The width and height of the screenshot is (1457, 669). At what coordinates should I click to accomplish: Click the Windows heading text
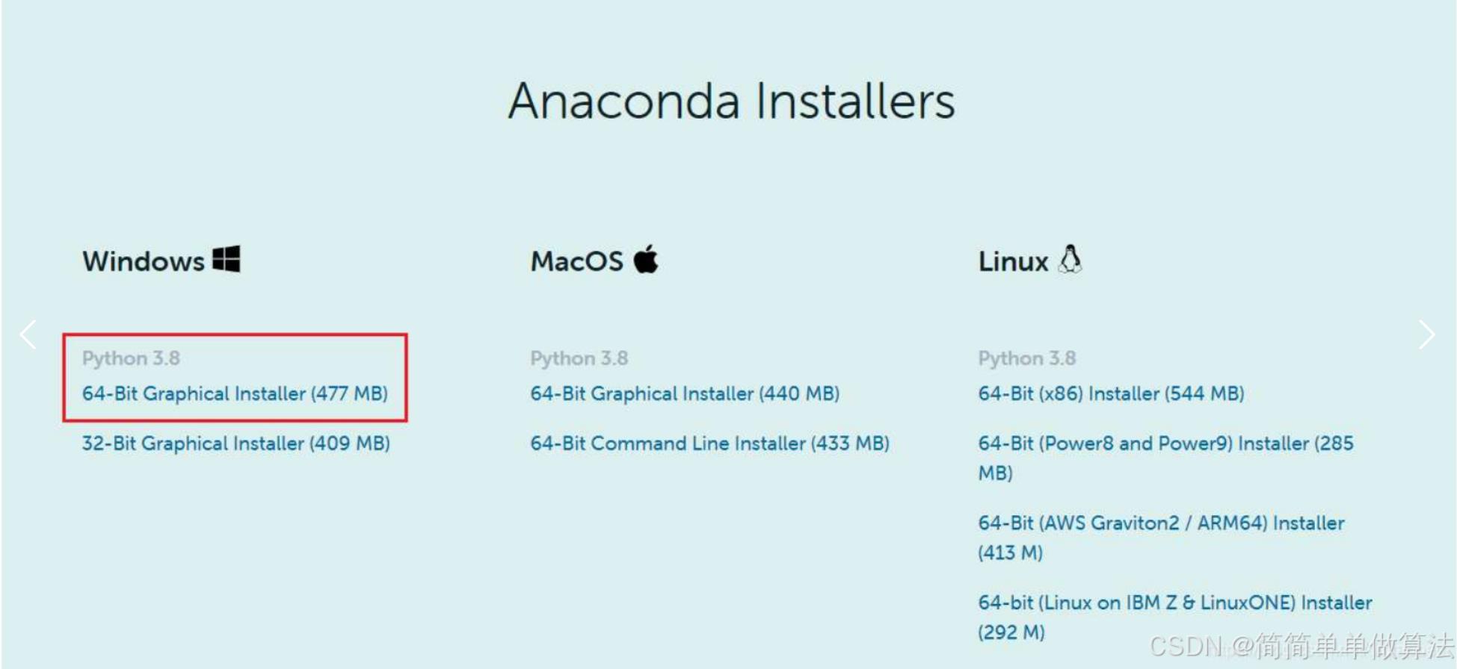point(144,261)
